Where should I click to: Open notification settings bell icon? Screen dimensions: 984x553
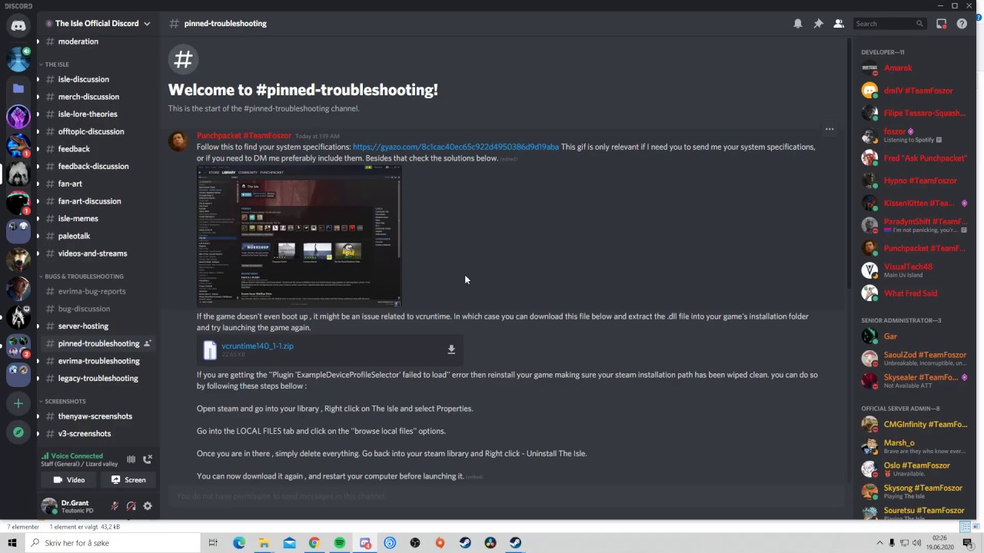[798, 24]
